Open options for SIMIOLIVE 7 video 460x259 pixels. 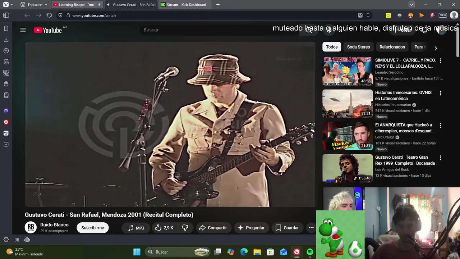click(x=441, y=61)
